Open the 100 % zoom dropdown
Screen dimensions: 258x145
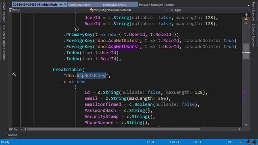[21, 129]
